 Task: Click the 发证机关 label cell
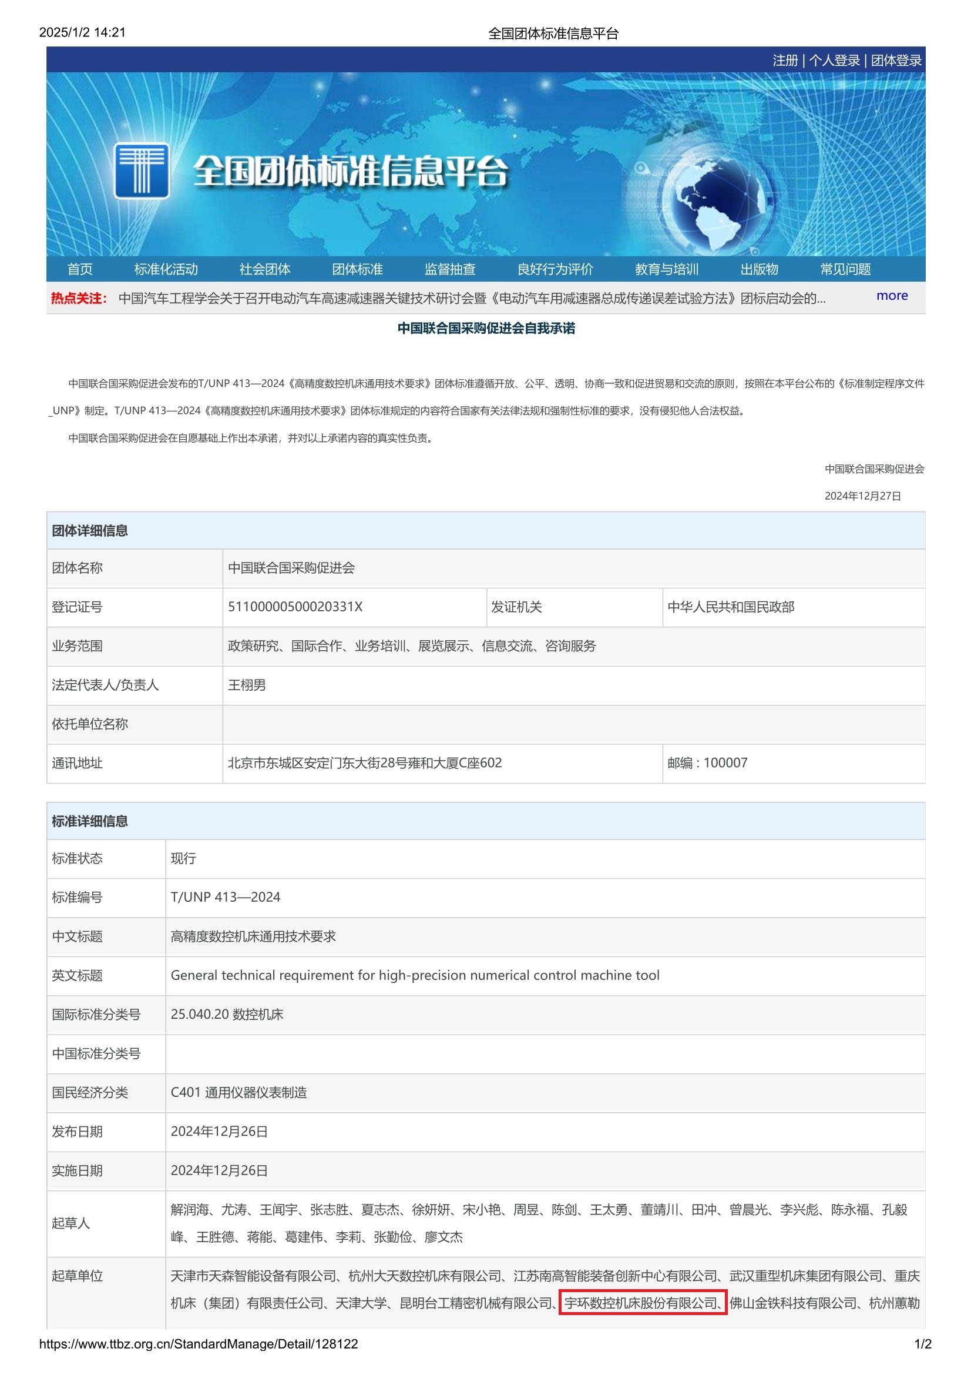click(574, 607)
